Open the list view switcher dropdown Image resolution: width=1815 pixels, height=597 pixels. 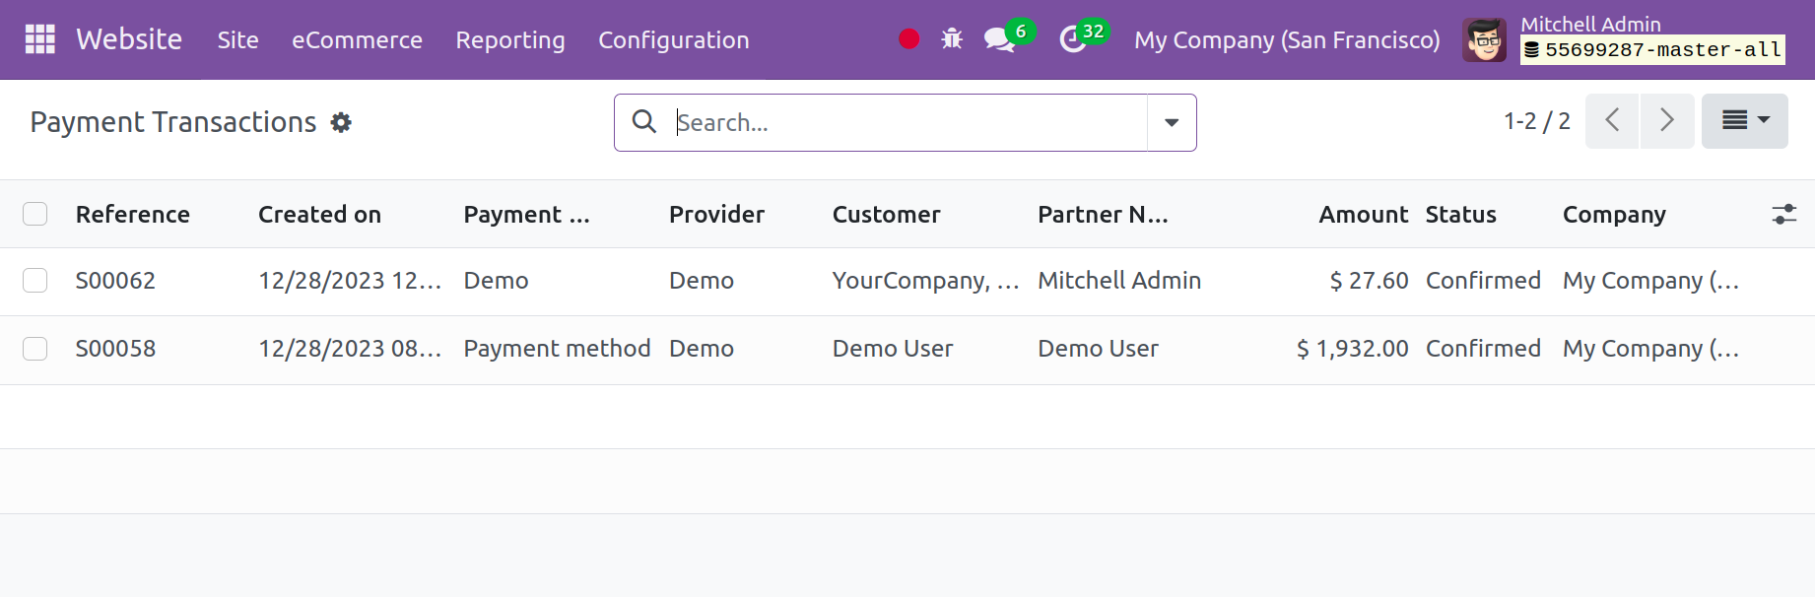[x=1744, y=121]
